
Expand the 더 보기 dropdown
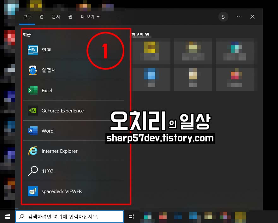[90, 17]
